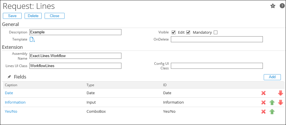Uncheck the Visible checkbox
286x125 pixels.
[x=173, y=32]
